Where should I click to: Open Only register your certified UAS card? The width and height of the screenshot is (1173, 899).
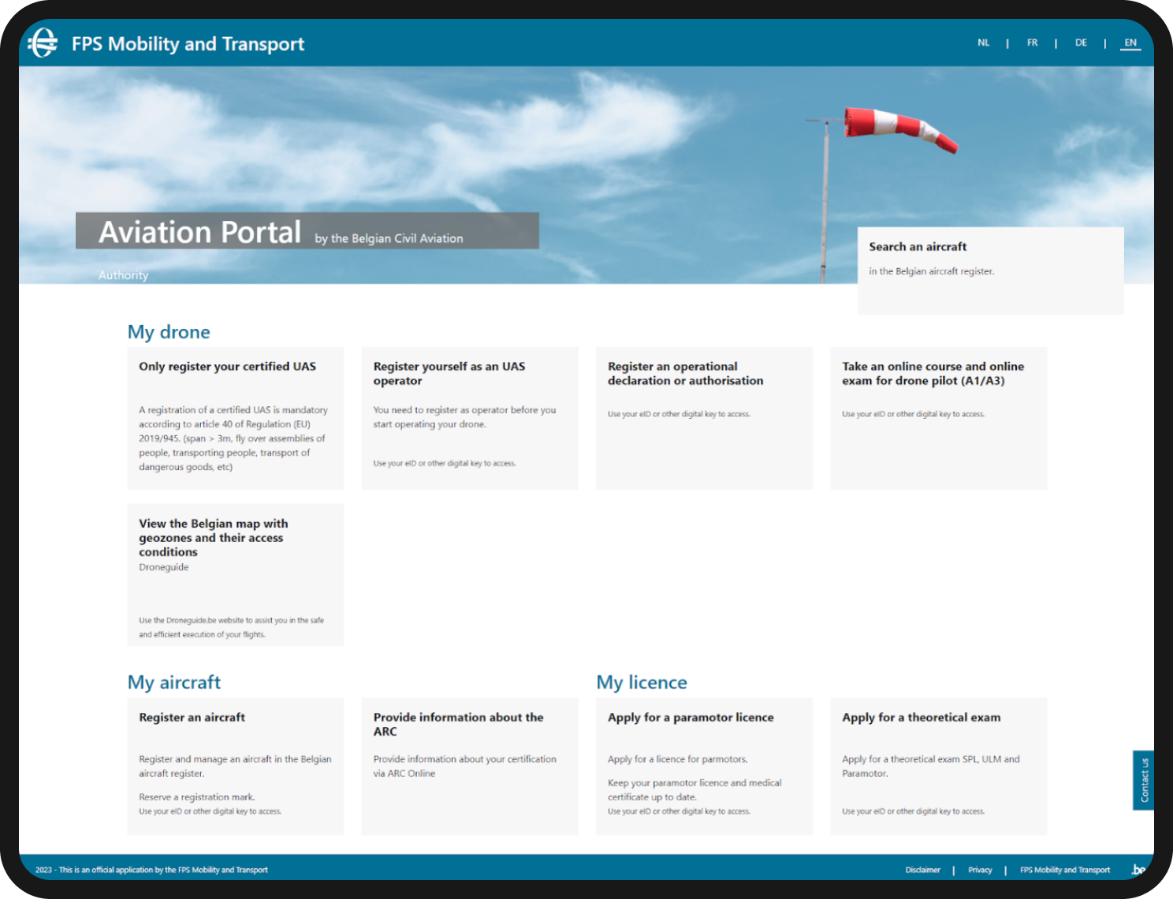coord(235,417)
